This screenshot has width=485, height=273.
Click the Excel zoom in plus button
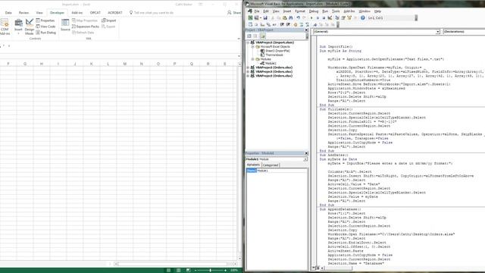pyautogui.click(x=225, y=270)
